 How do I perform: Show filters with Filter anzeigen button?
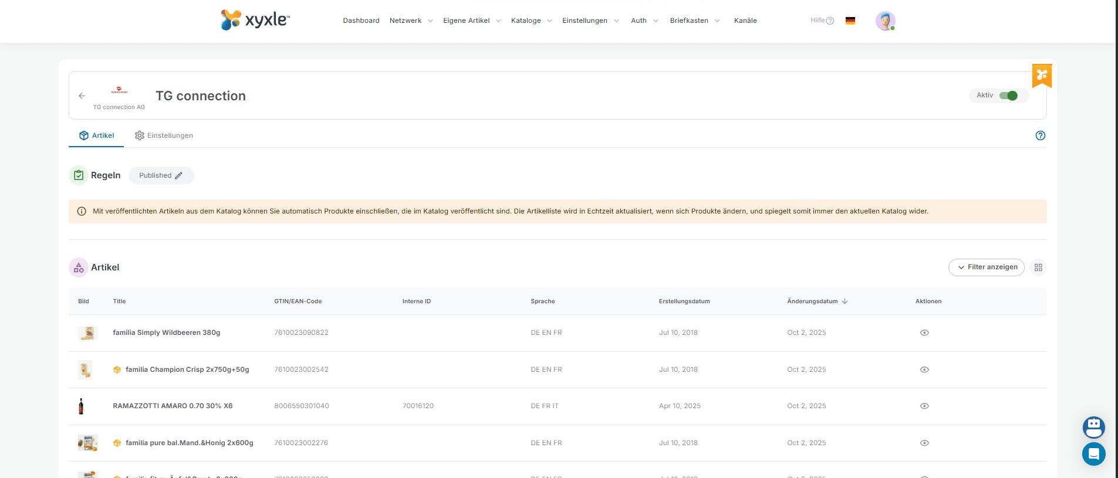click(987, 267)
